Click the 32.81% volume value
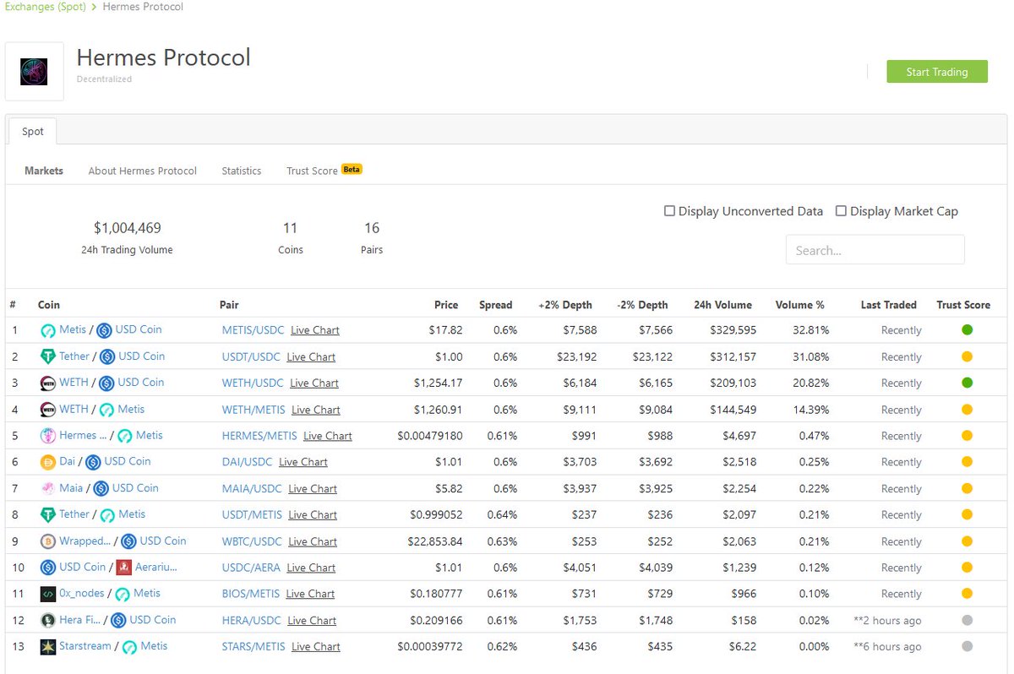 (x=810, y=330)
